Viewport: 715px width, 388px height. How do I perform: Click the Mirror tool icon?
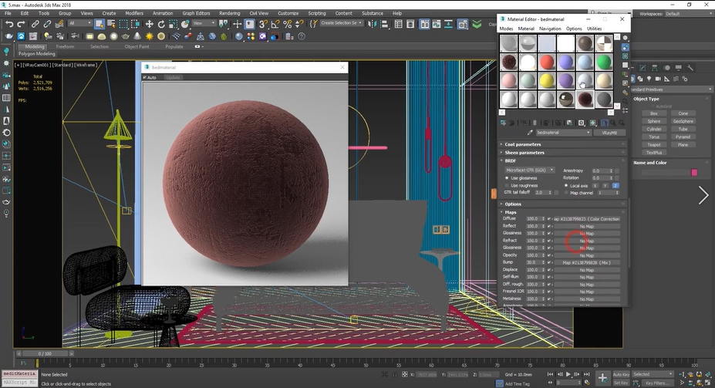pos(372,24)
